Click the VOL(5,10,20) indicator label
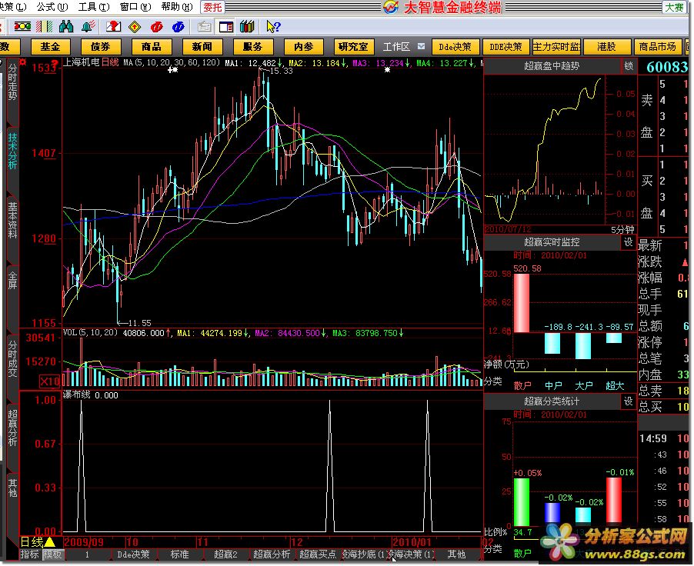694x566 pixels. (x=90, y=332)
